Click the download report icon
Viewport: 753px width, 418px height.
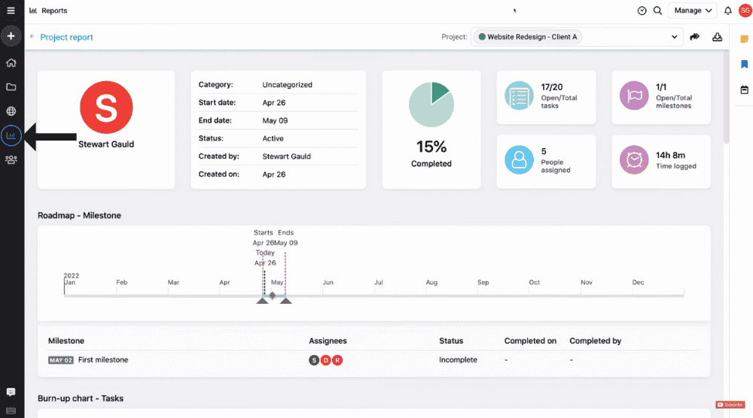point(717,37)
